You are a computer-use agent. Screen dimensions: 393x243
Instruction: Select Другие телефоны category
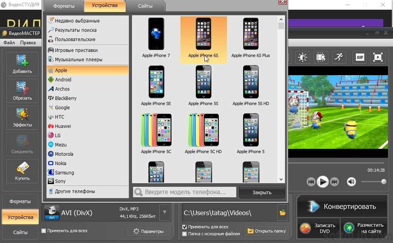[x=87, y=191]
